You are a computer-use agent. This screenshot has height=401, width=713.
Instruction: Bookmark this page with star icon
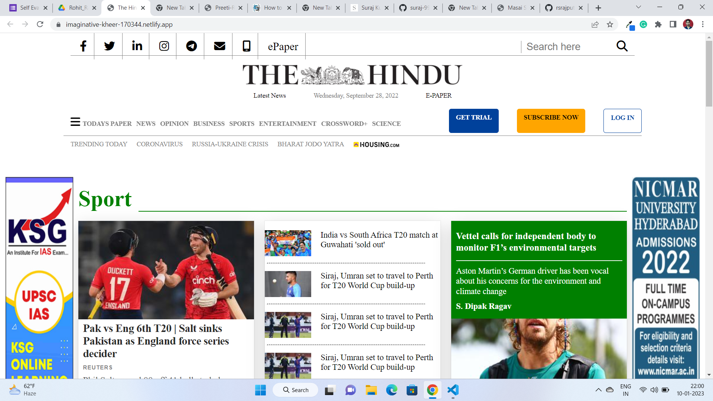(610, 25)
